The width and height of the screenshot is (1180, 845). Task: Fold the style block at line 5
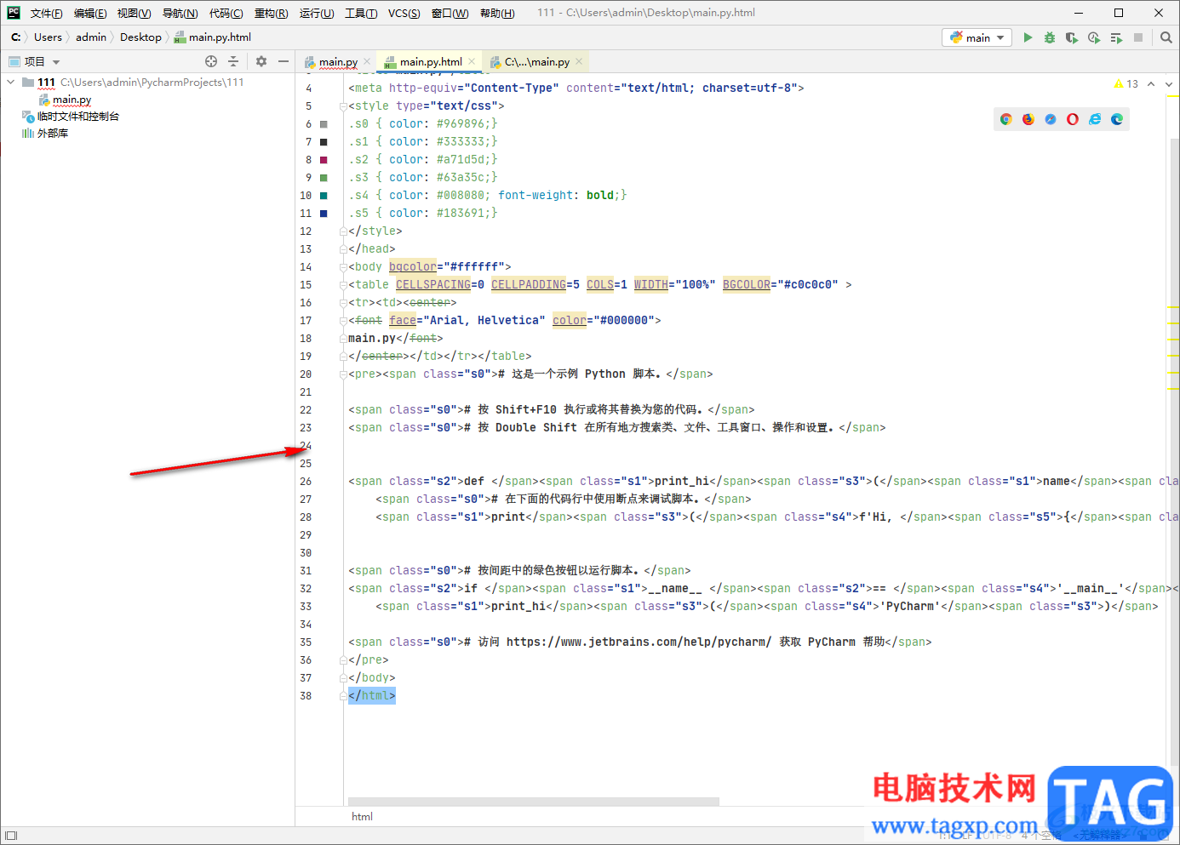342,106
